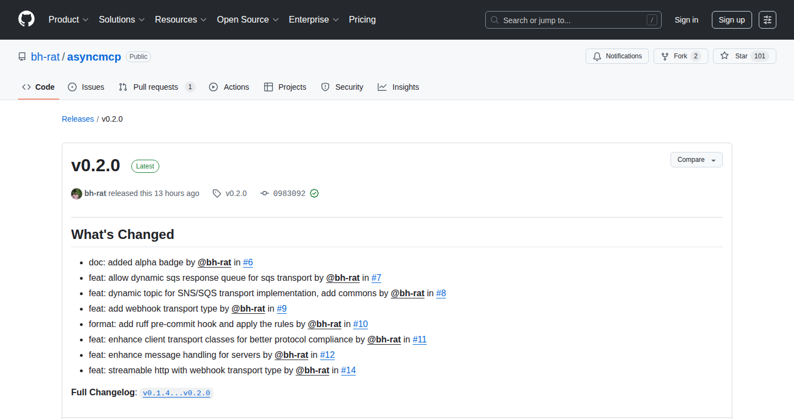Open bh-rat author link beside released
The width and height of the screenshot is (794, 419).
coord(95,193)
